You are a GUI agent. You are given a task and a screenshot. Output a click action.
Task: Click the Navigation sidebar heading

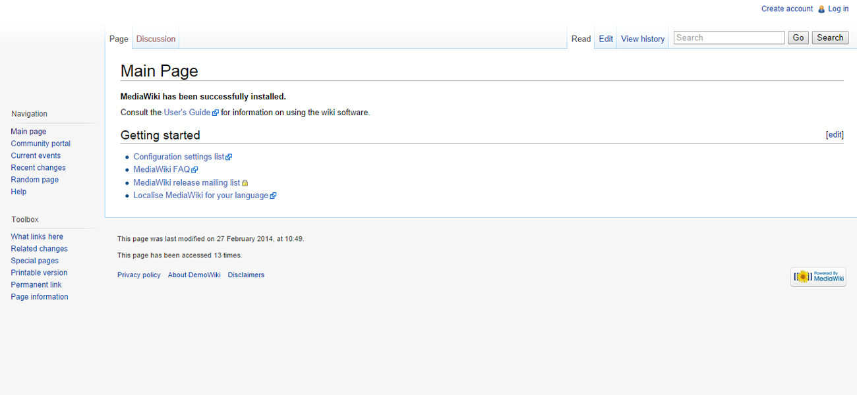click(x=29, y=114)
